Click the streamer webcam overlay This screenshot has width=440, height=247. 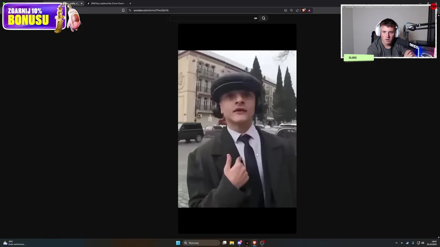click(388, 31)
